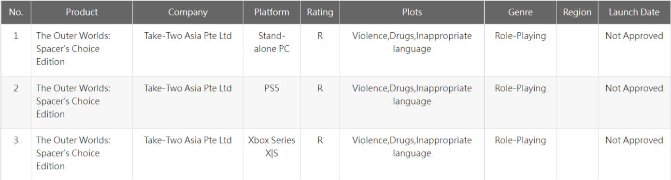
Task: Click Take-Two Asia Pte Ltd in row 1
Action: pos(187,36)
